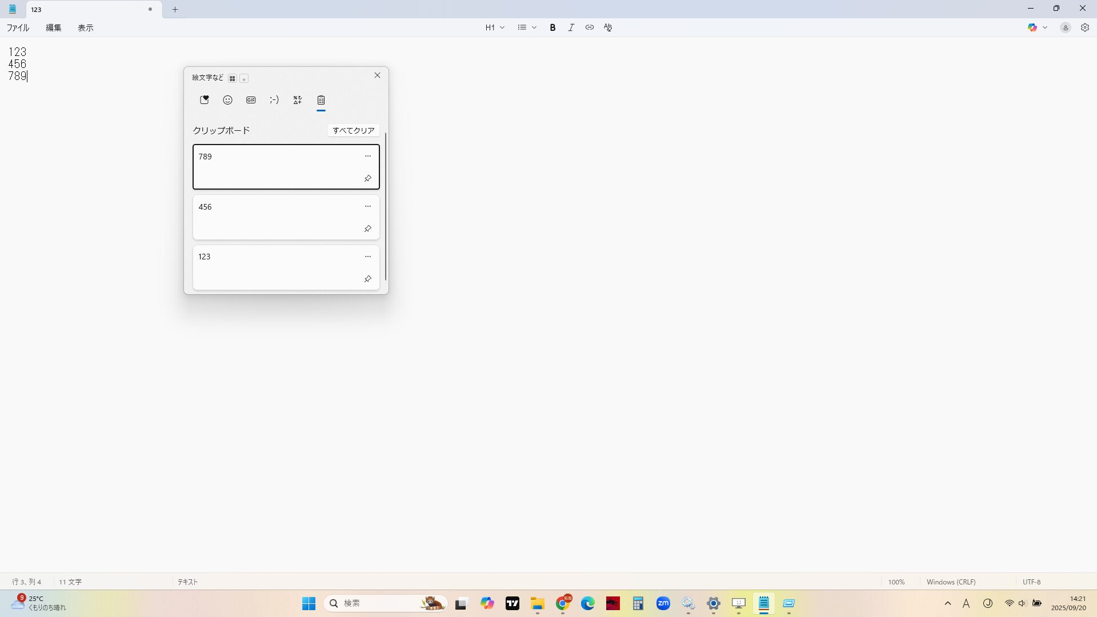
Task: Pin the 789 clipboard item
Action: click(x=367, y=179)
